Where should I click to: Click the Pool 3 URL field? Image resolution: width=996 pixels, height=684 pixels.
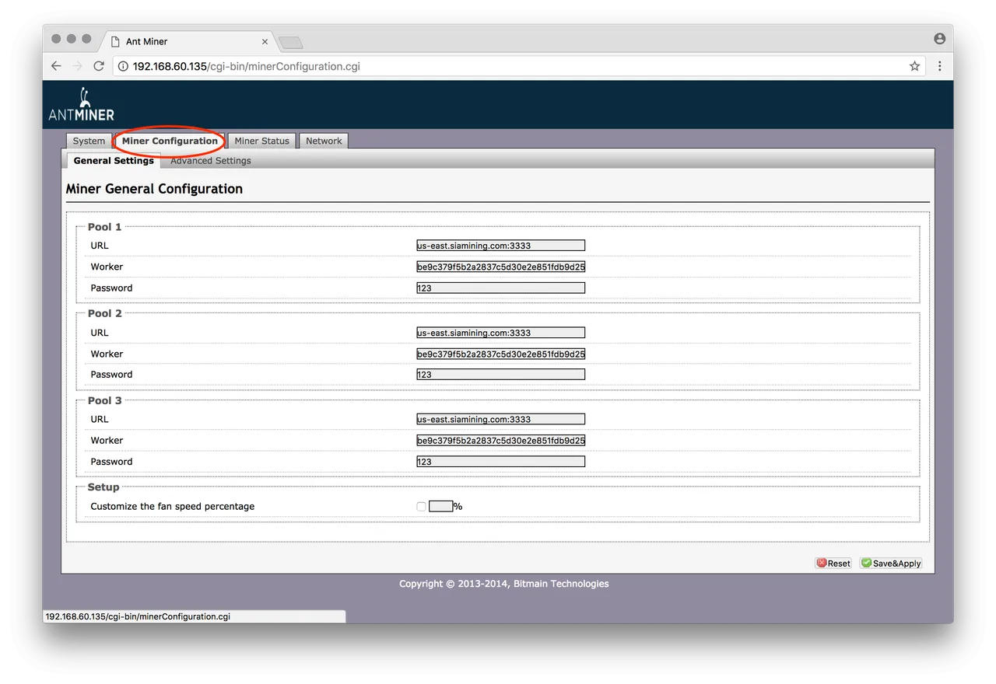tap(500, 419)
